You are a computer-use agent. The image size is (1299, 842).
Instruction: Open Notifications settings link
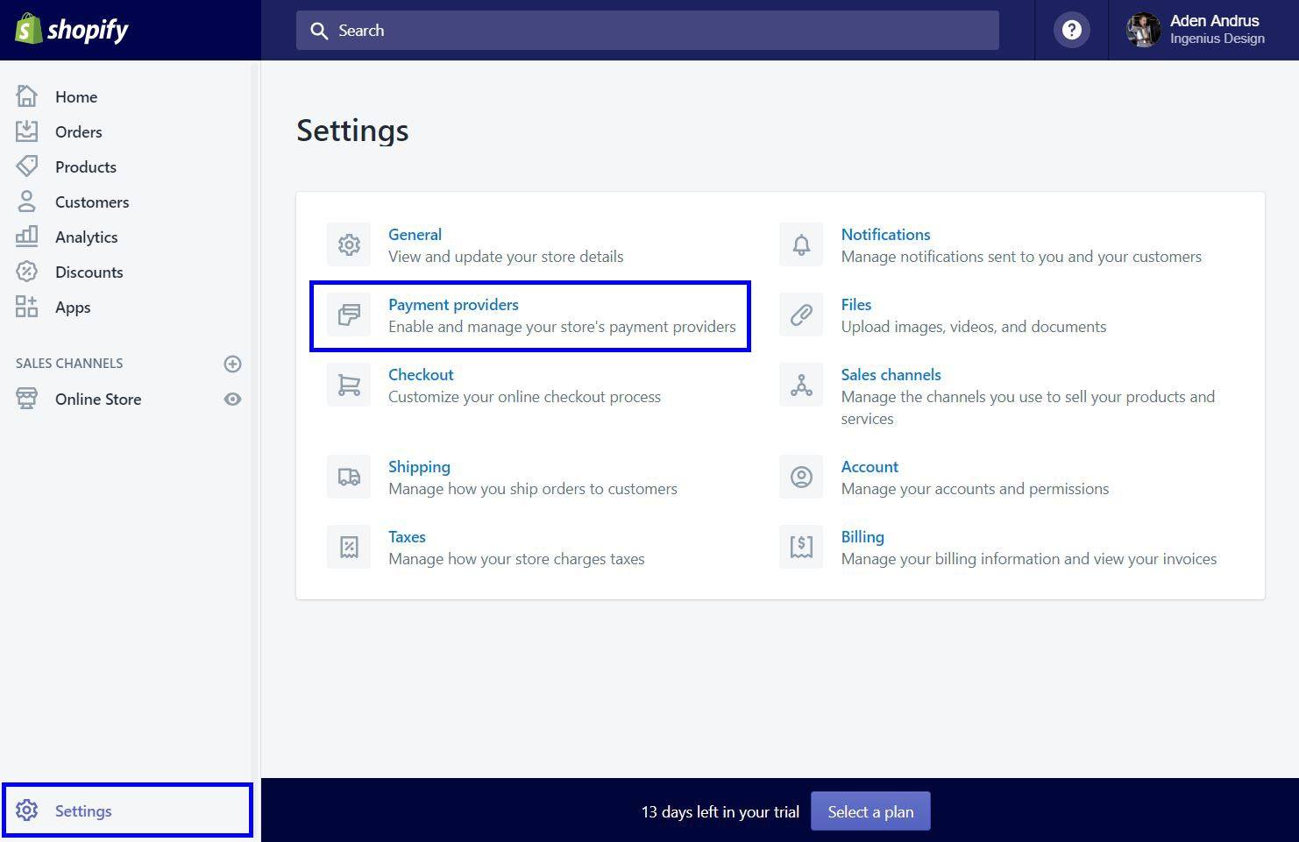tap(885, 234)
